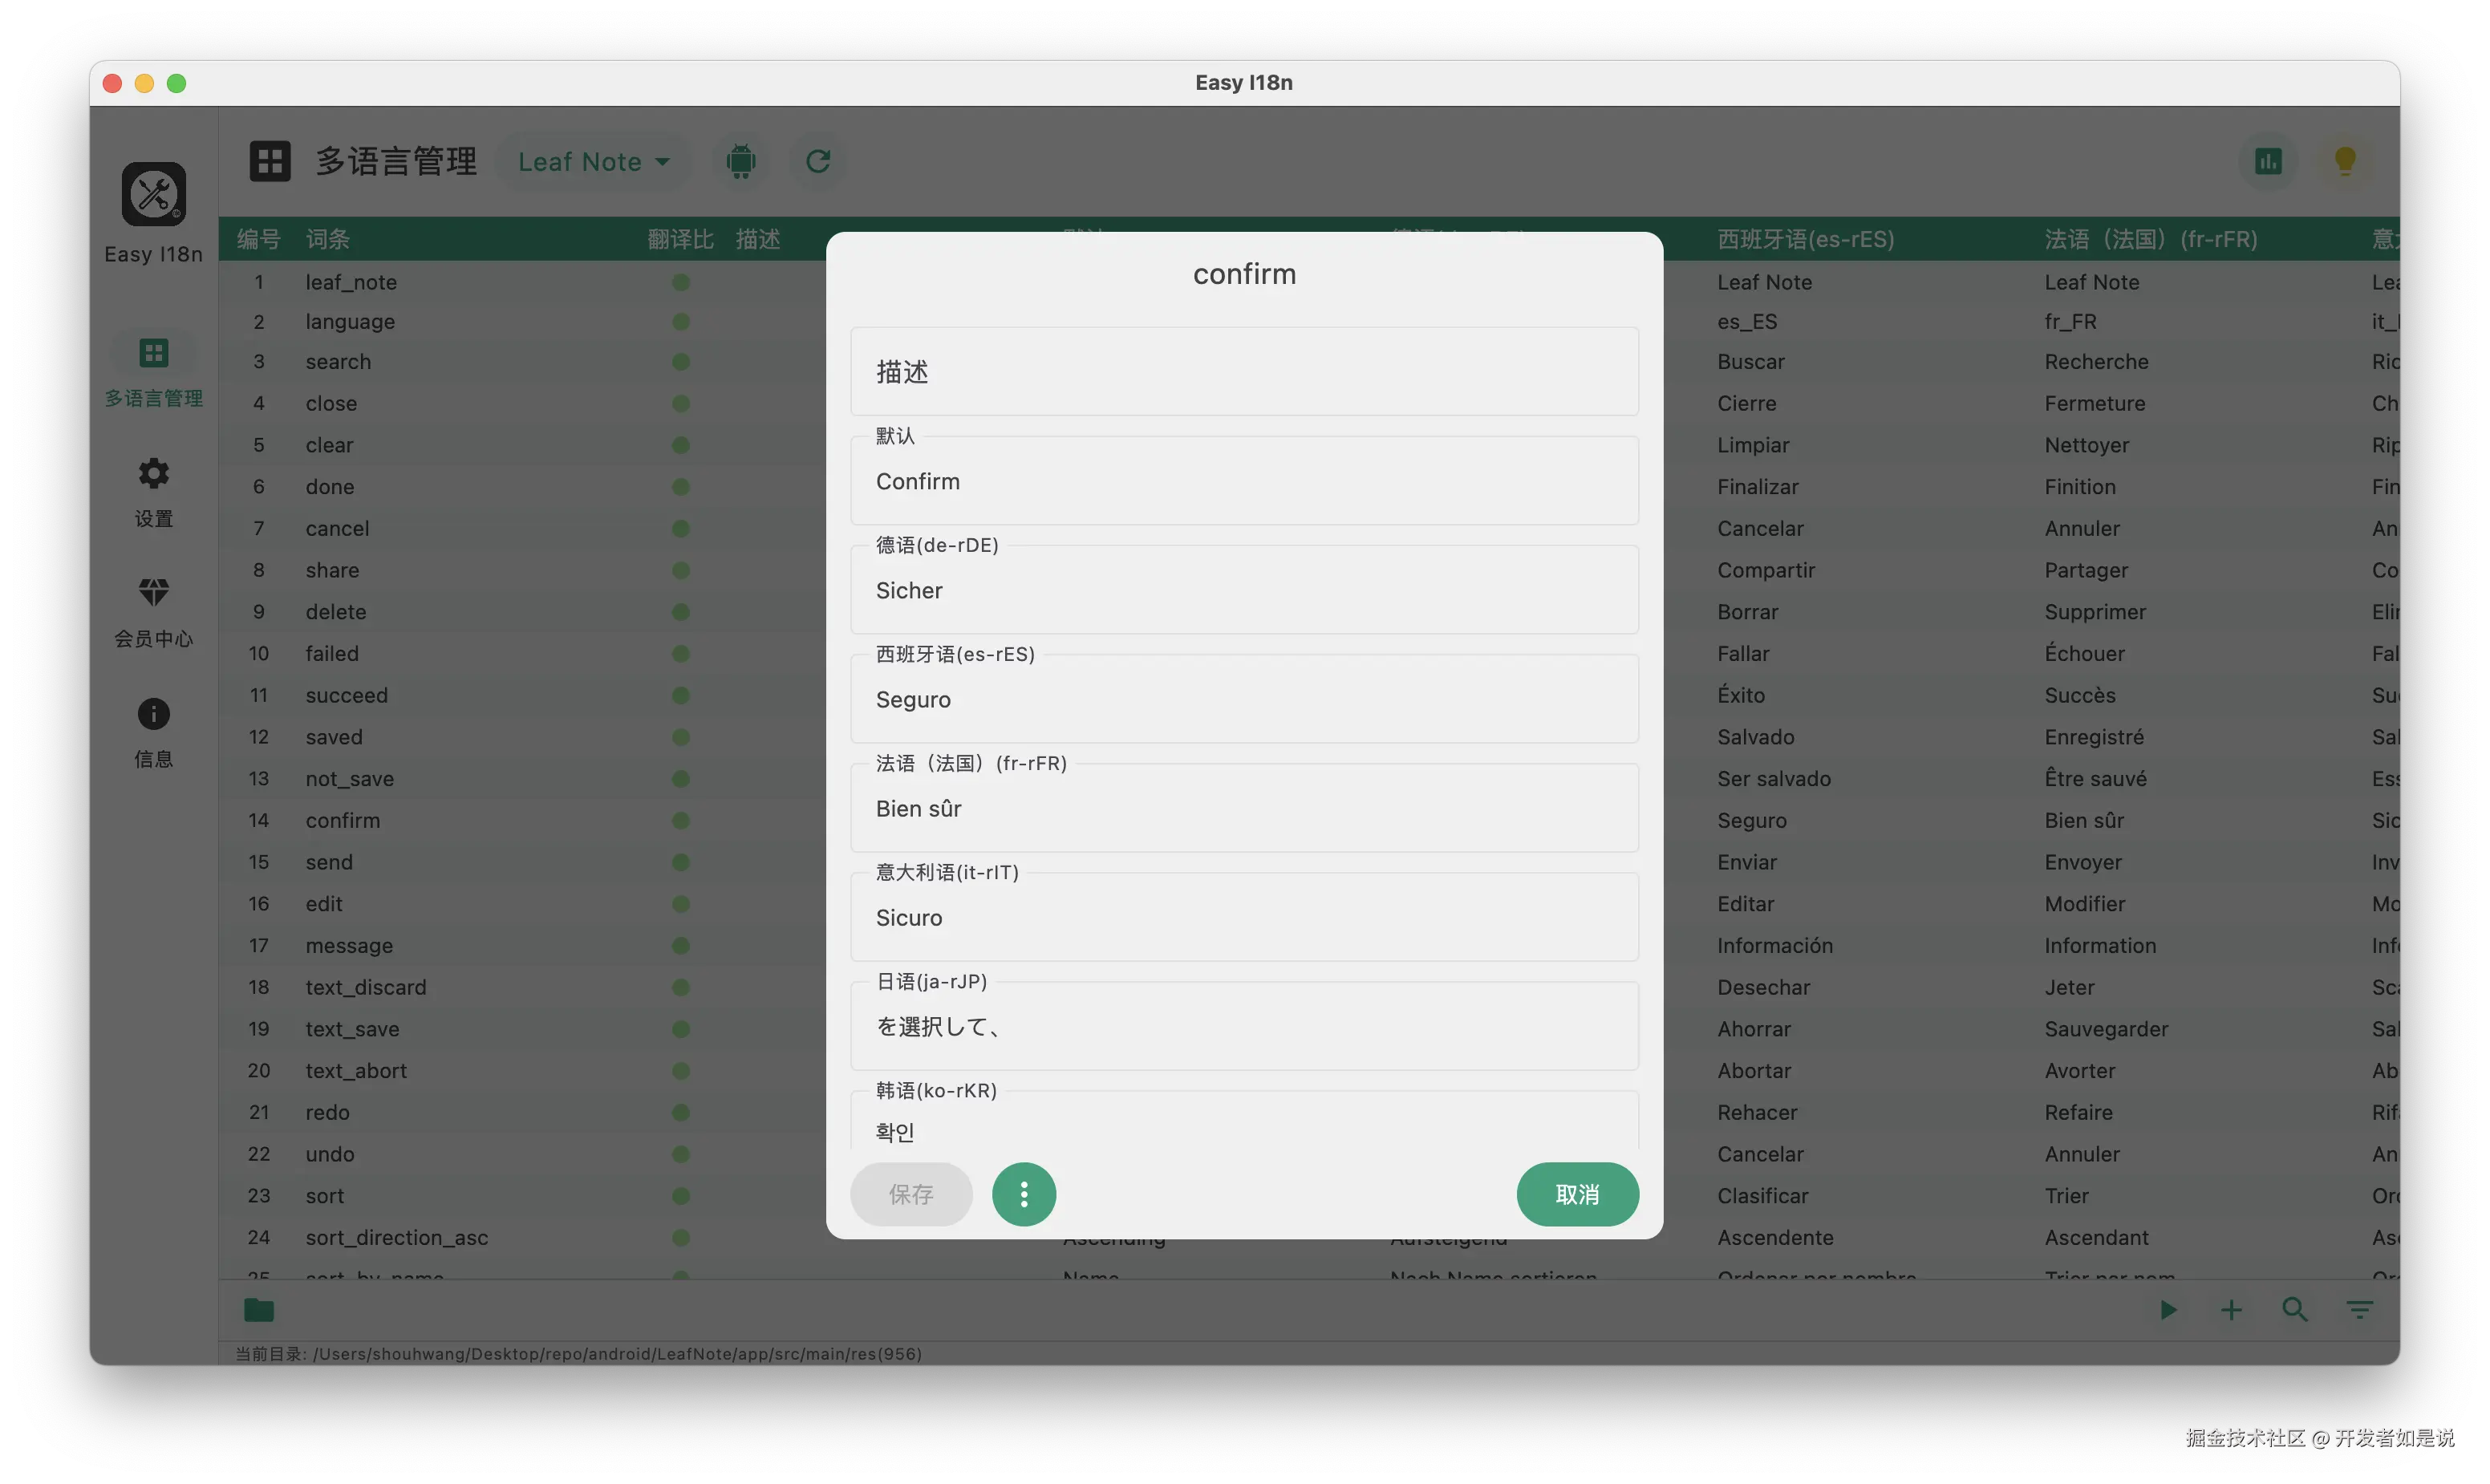Open search using the magnifier icon
This screenshot has height=1484, width=2490.
coord(2295,1309)
